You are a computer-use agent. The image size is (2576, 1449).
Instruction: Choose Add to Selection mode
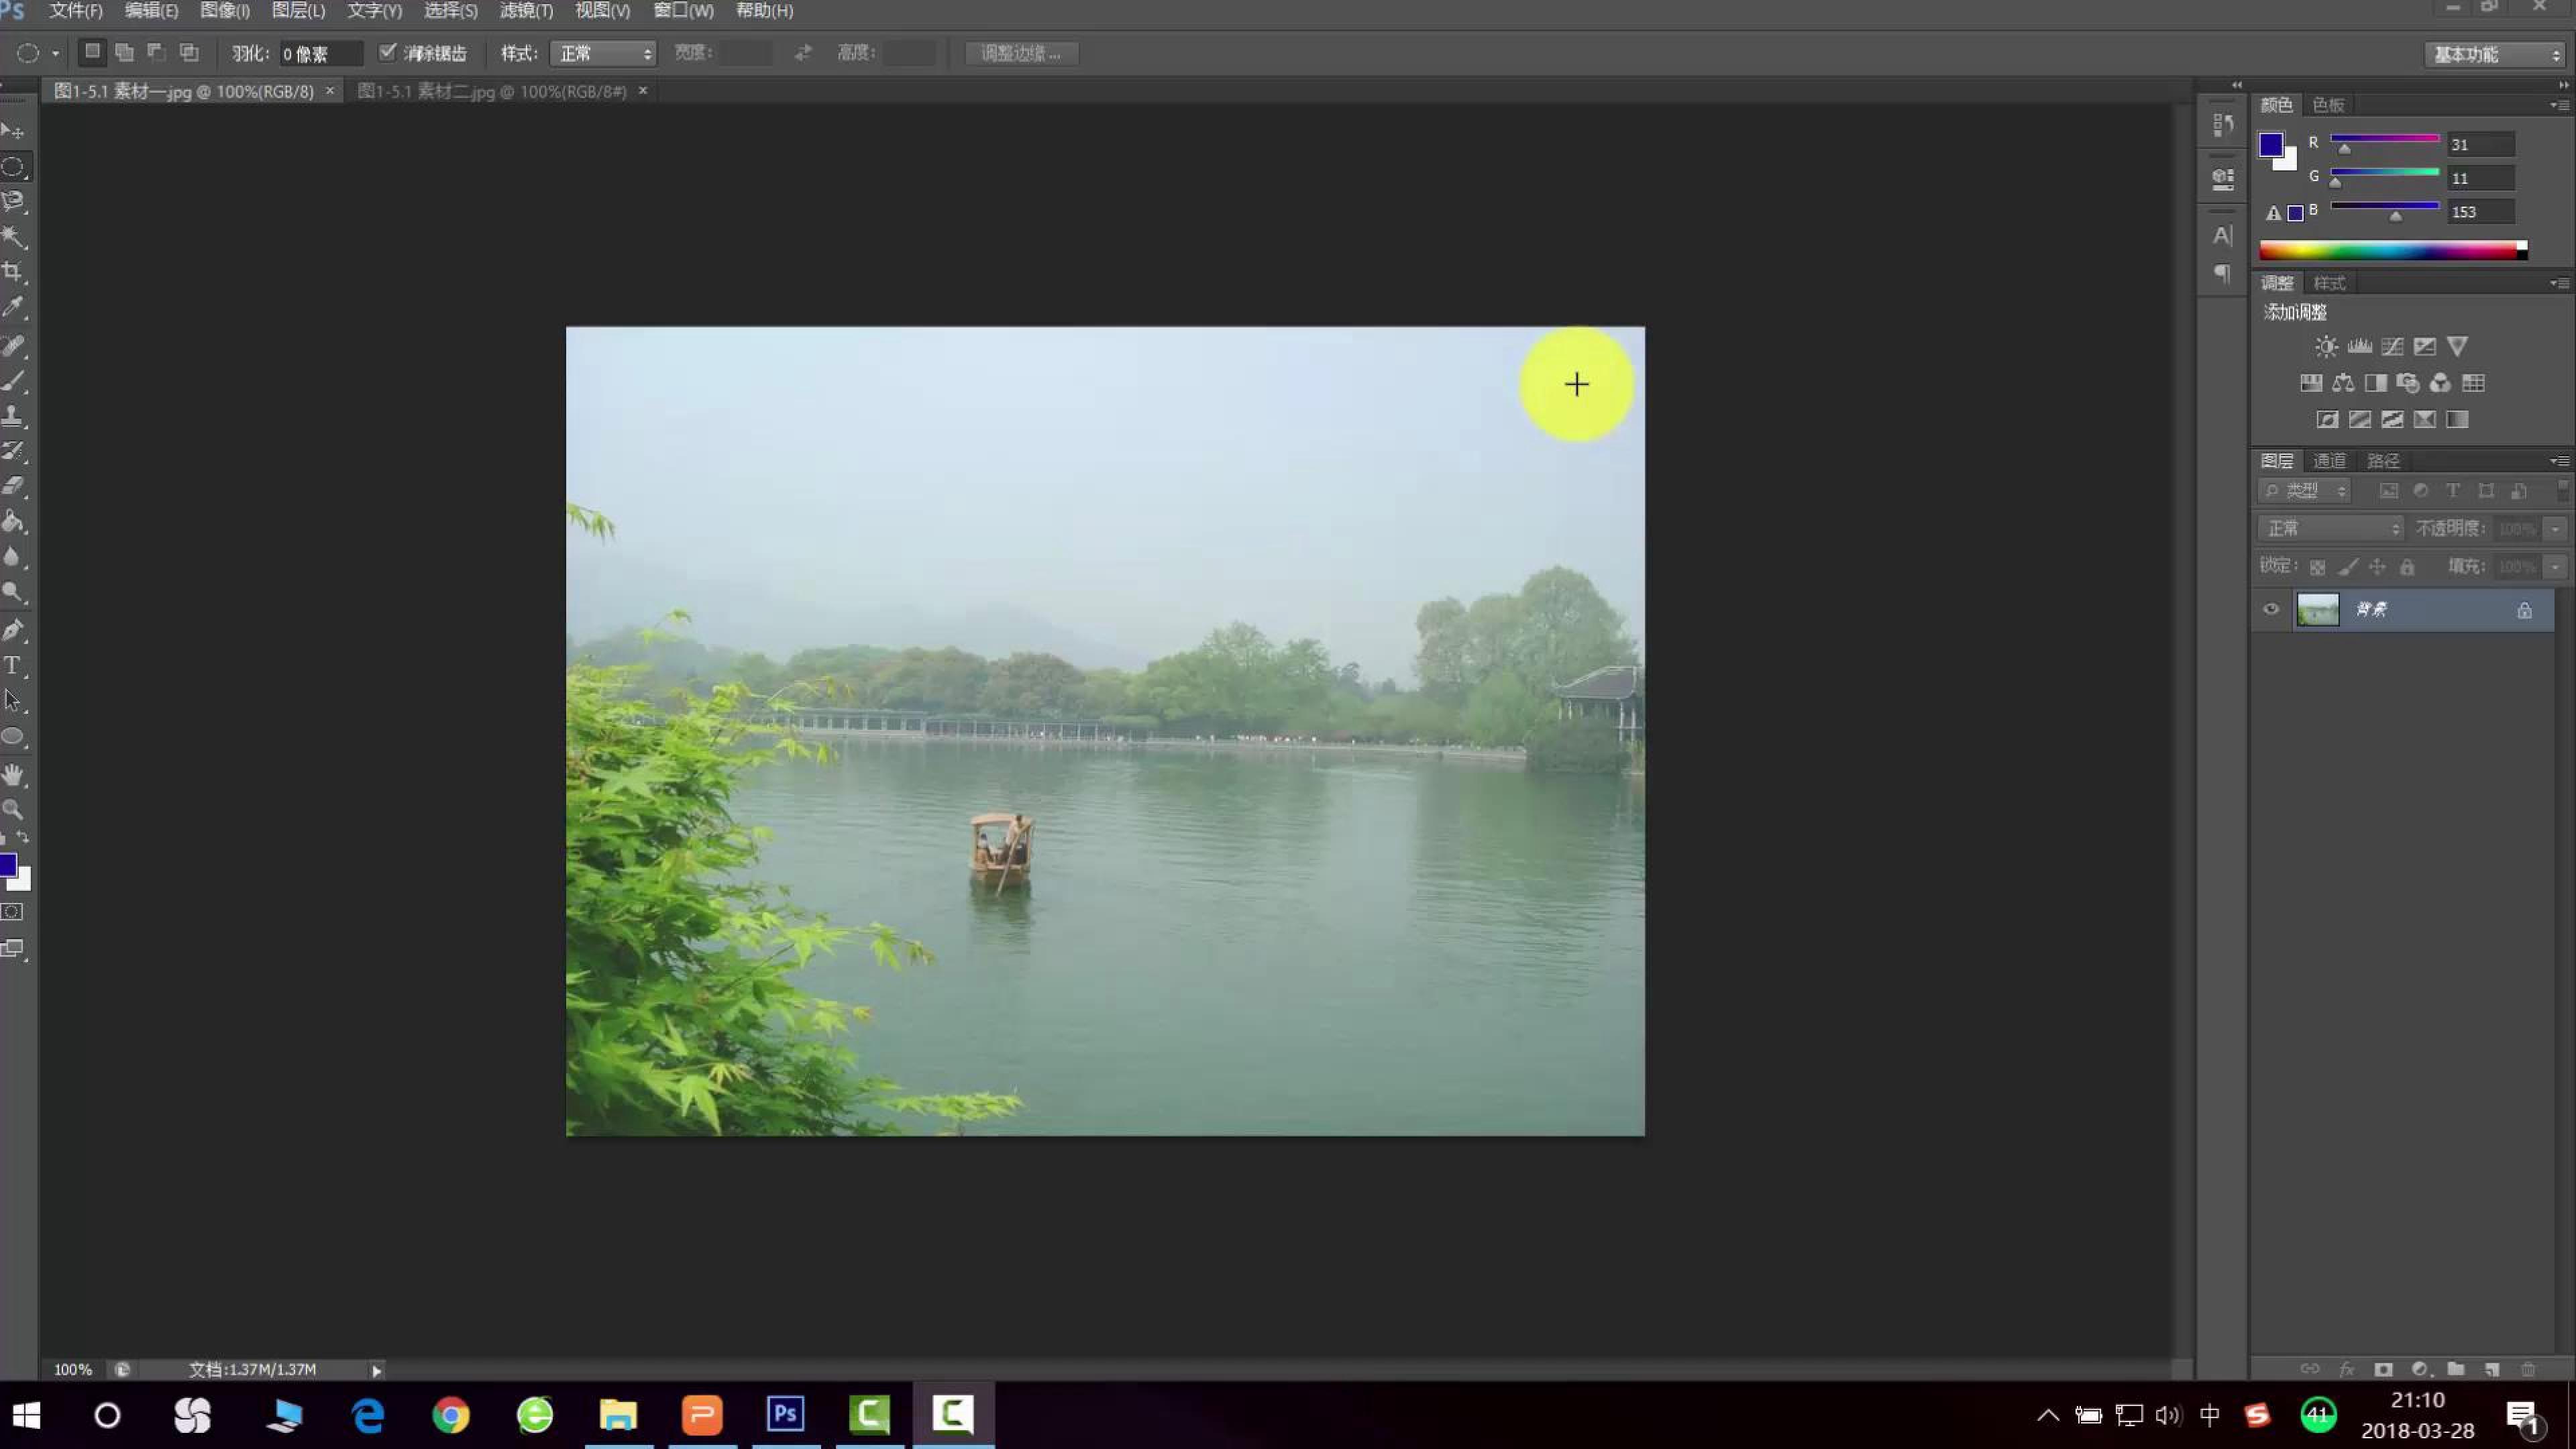pyautogui.click(x=124, y=52)
